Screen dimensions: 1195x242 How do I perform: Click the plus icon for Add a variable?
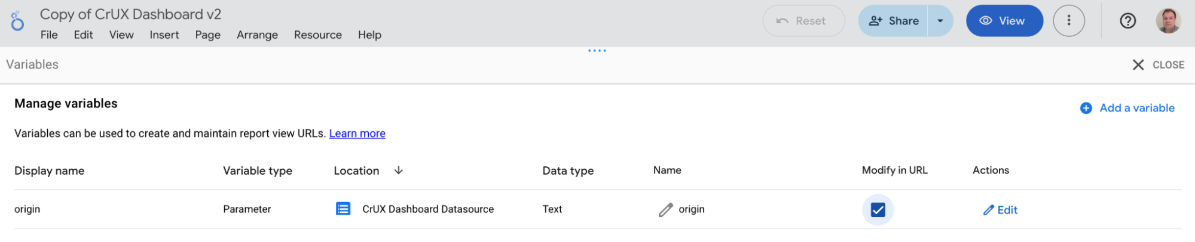(x=1086, y=108)
